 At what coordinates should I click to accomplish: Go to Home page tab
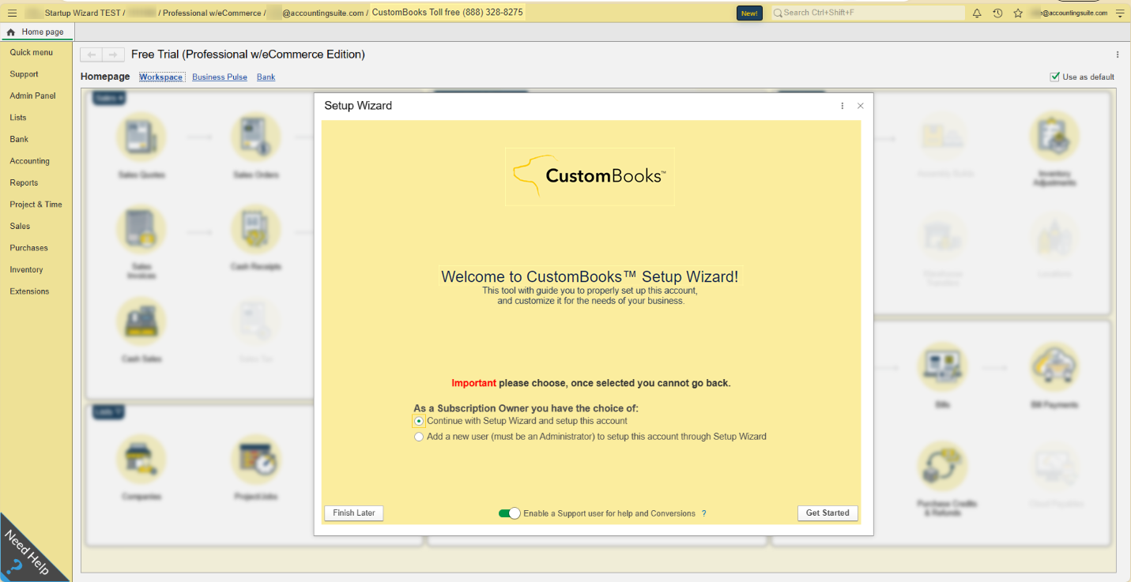[36, 32]
